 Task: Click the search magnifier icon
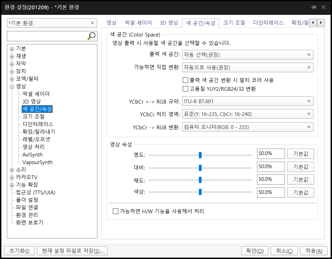(x=92, y=36)
